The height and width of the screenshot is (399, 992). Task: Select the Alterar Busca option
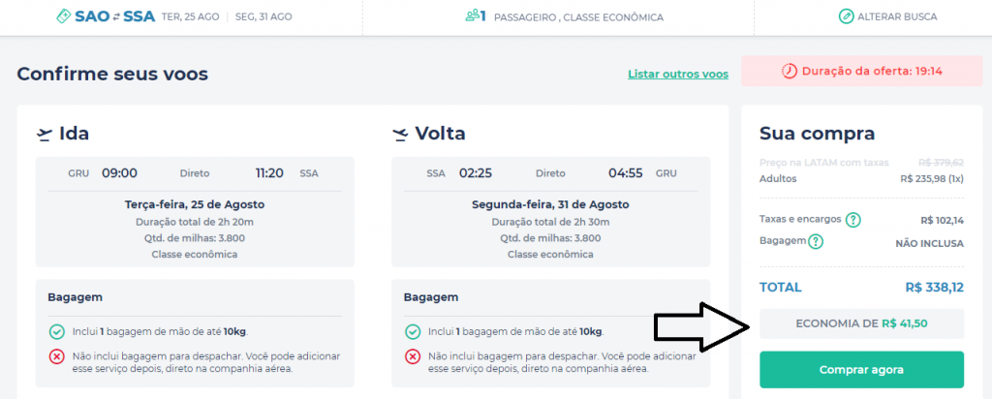(887, 17)
